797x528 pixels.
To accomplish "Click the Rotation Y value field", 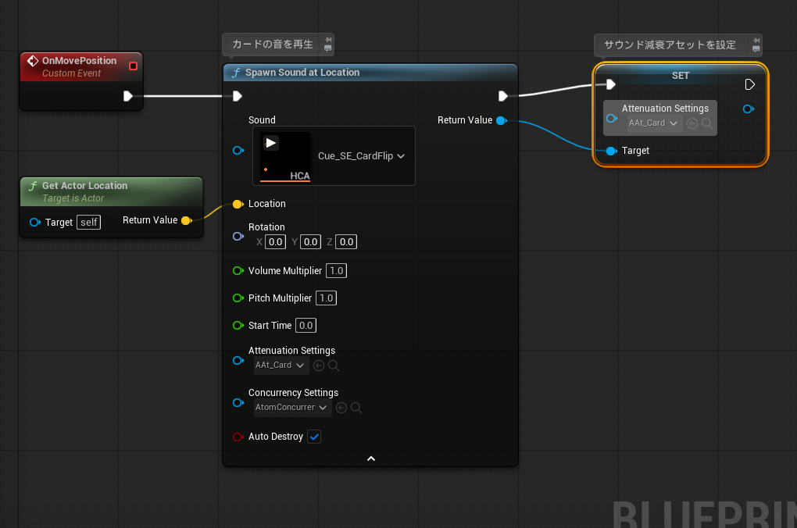I will click(310, 242).
